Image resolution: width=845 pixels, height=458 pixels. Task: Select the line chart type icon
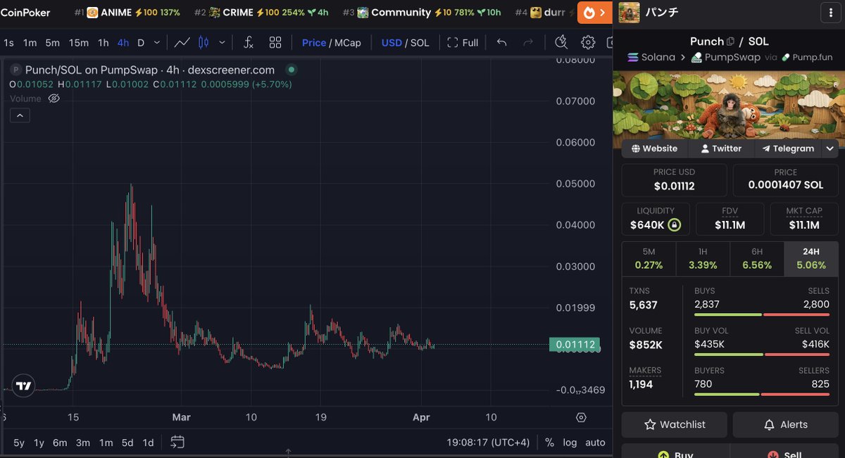click(x=182, y=43)
